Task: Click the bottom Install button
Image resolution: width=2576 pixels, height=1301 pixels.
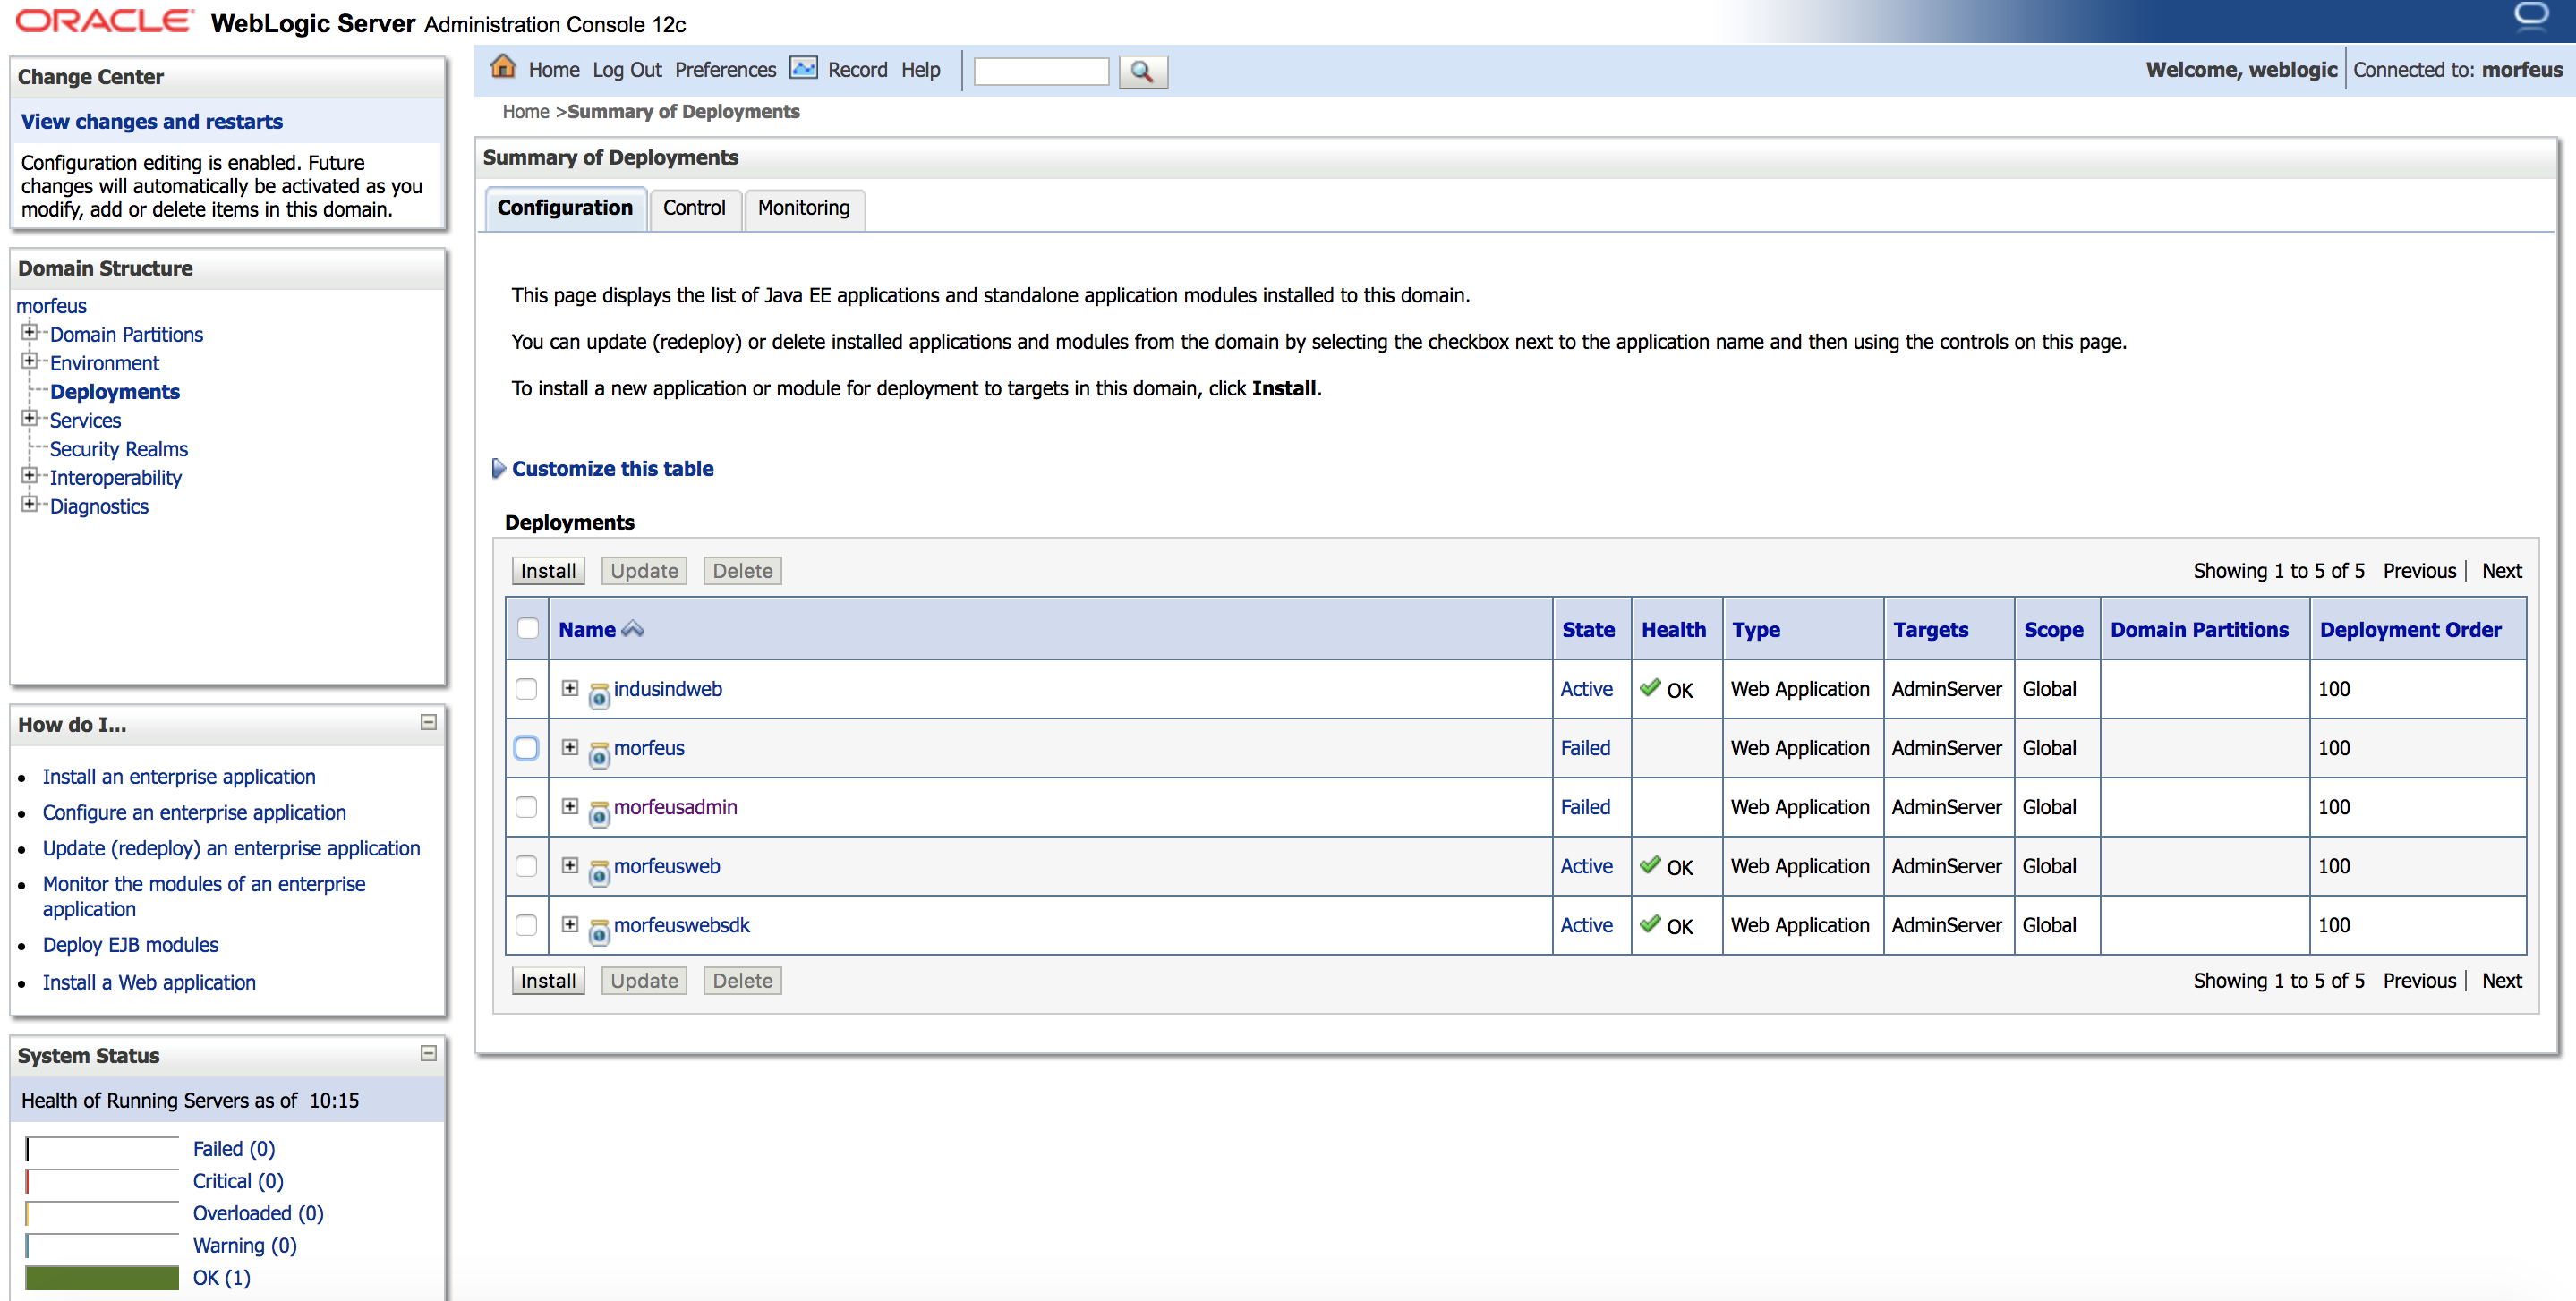Action: [548, 981]
